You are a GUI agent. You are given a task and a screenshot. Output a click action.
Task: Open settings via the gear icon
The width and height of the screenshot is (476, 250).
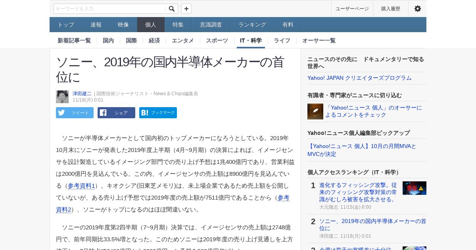pyautogui.click(x=417, y=9)
